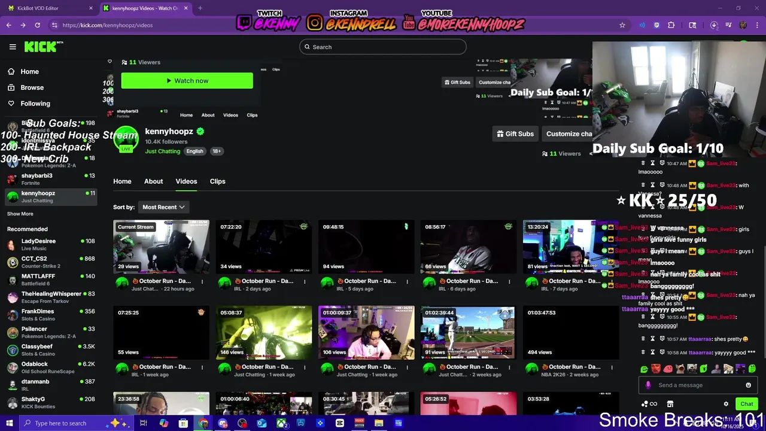Image resolution: width=766 pixels, height=431 pixels.
Task: Open recommended channel CCT_CS2
Action: tap(51, 262)
